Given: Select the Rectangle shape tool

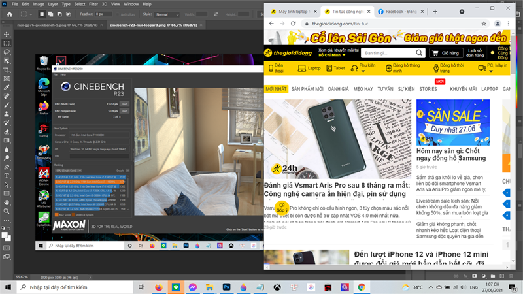Looking at the screenshot, I should 7,193.
